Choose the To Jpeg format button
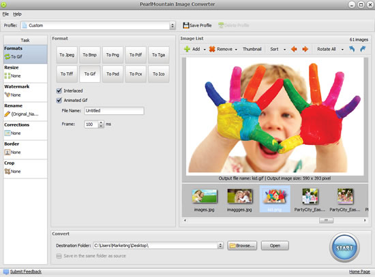 [67, 55]
